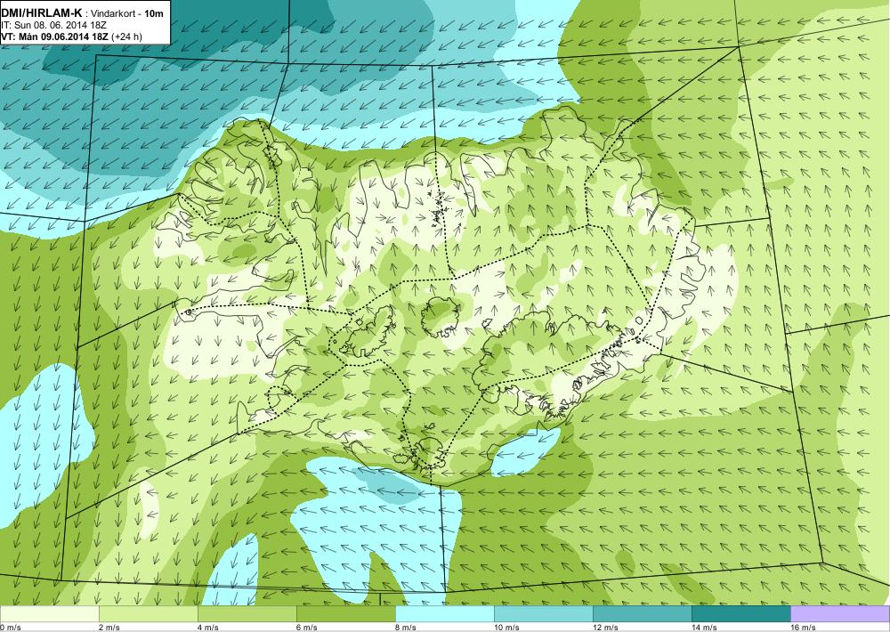The image size is (890, 632).
Task: Click the '12 m/s' legend label
Action: tap(605, 628)
